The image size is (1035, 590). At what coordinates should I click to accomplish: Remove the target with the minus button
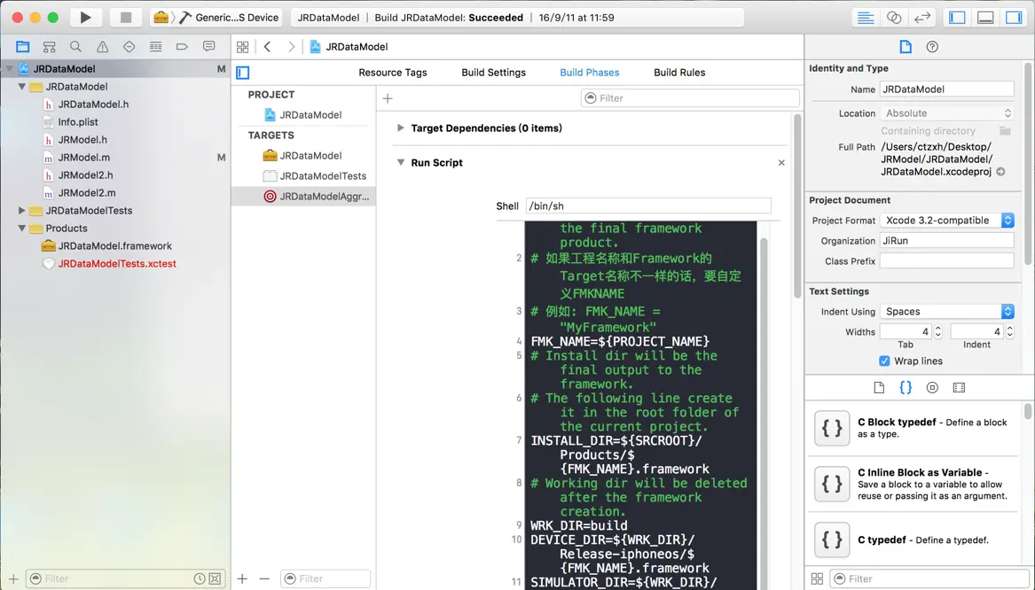click(264, 578)
